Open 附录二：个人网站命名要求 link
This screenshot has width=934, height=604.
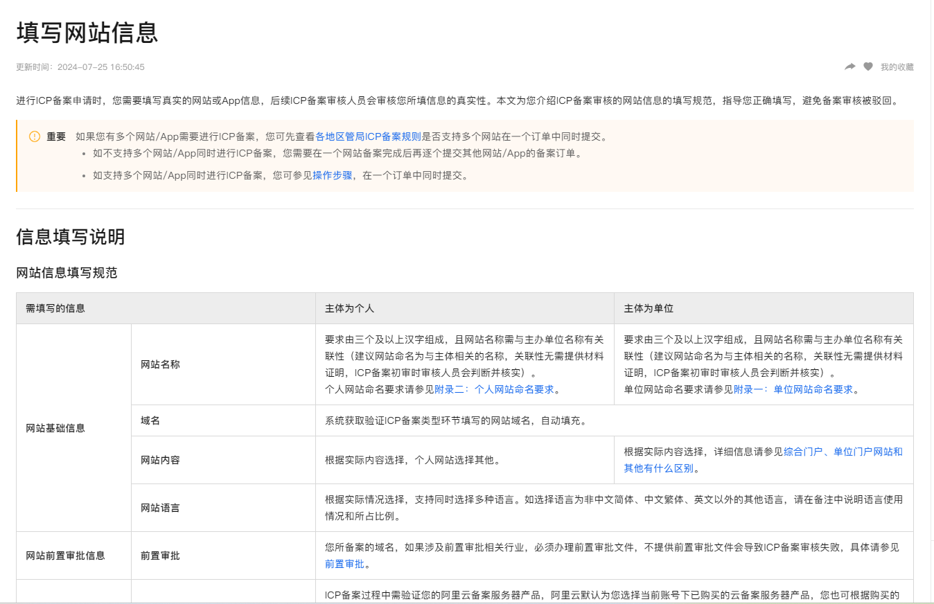tap(494, 389)
